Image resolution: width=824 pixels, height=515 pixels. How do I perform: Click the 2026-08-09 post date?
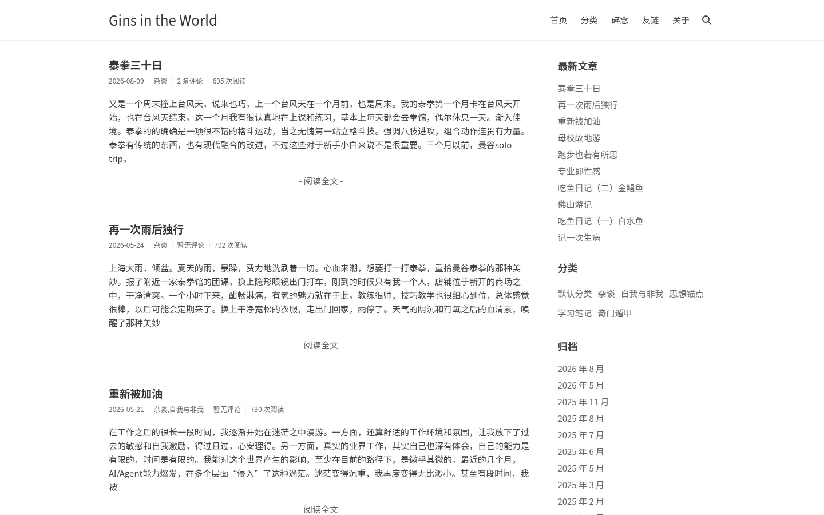tap(126, 81)
